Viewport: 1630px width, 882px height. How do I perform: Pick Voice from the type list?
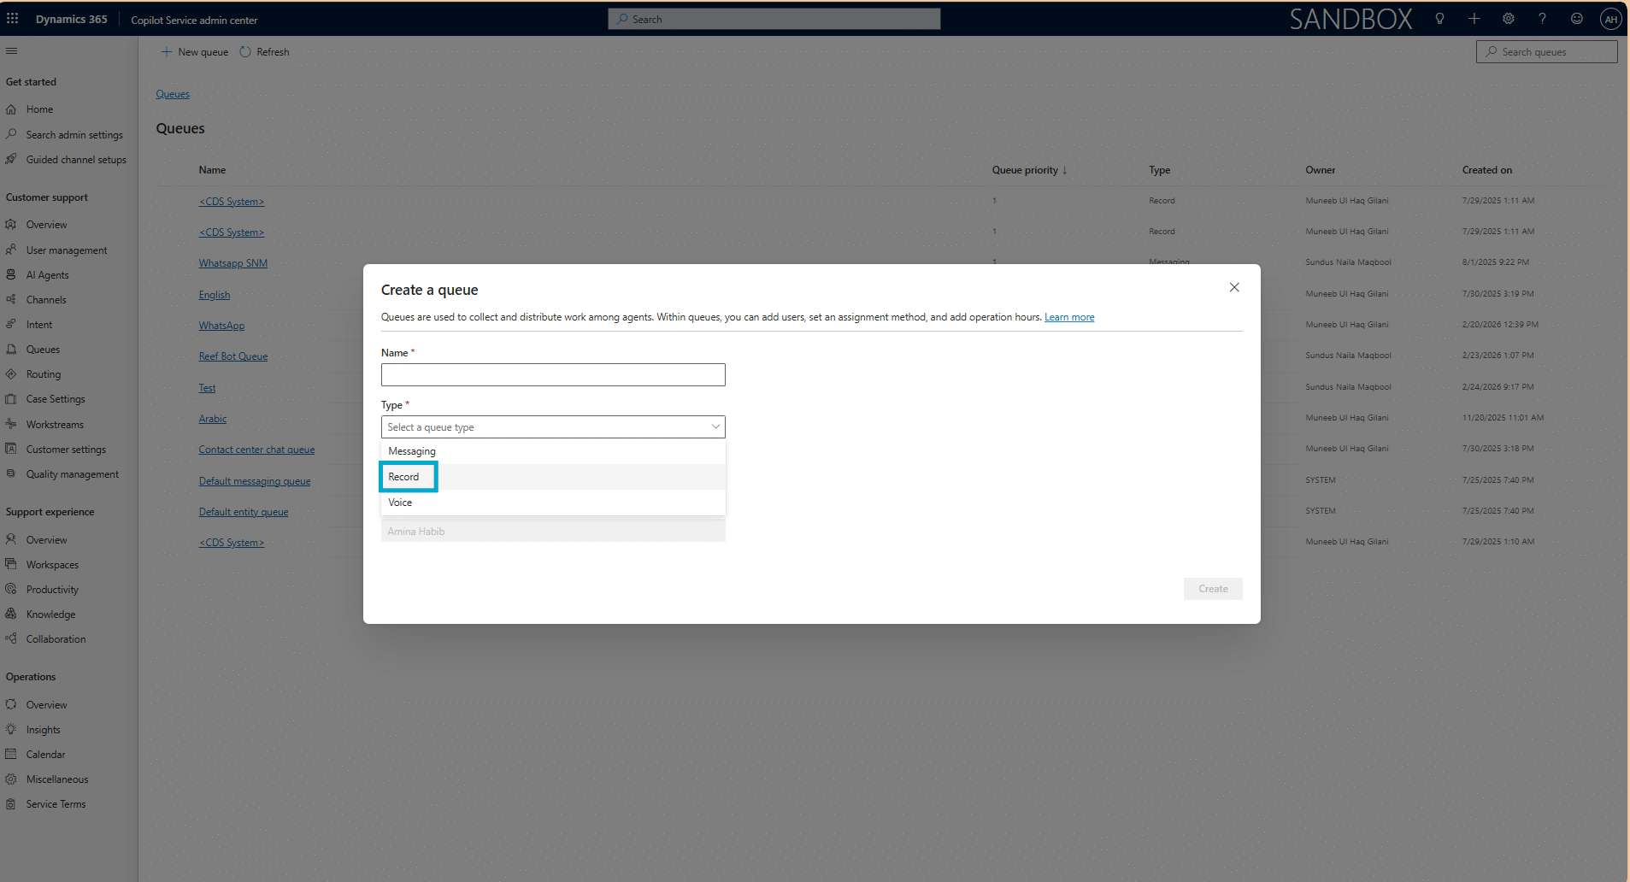coord(553,503)
